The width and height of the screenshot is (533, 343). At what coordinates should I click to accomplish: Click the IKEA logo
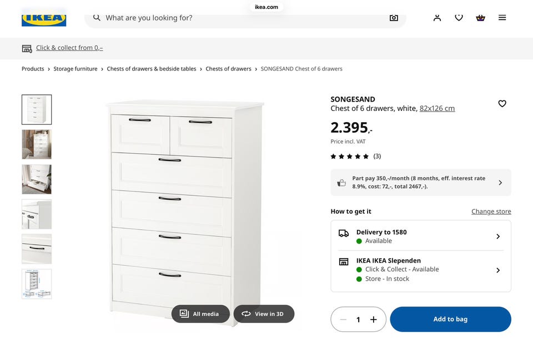[x=44, y=18]
